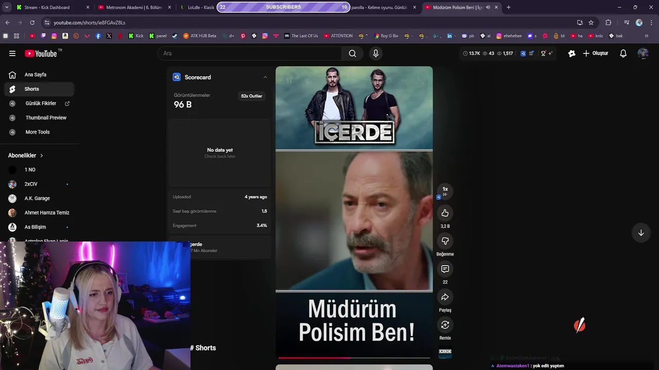Click the playing Müdürüm Polisim Ben video
659x370 pixels.
click(x=354, y=212)
